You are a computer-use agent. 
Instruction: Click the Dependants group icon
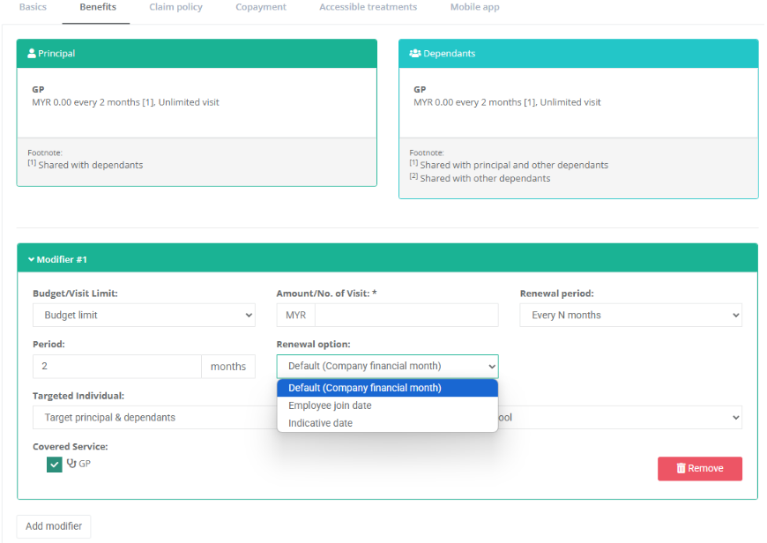point(414,54)
